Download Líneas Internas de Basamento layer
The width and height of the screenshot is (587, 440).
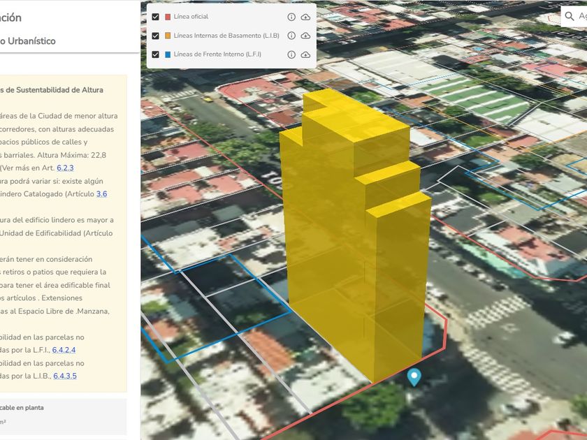pyautogui.click(x=305, y=36)
